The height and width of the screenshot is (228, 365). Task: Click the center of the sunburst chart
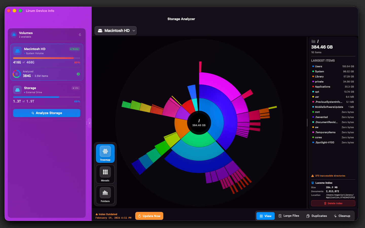pos(199,123)
